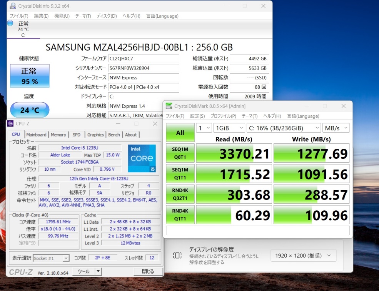The image size is (379, 291).
Task: Click the 総読込量 value 4492 GB
Action: pos(249,59)
